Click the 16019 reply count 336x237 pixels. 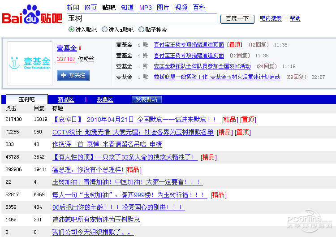(x=40, y=119)
